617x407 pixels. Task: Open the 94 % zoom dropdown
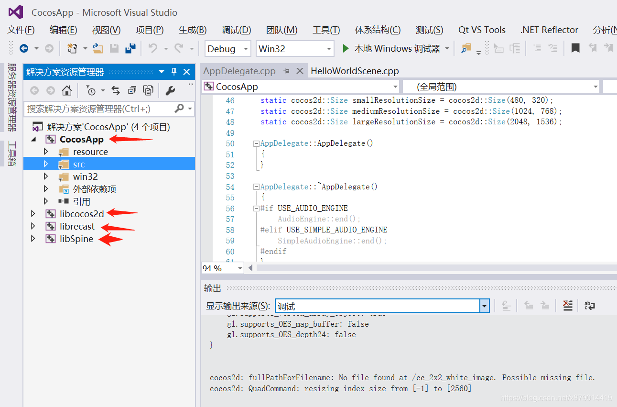pyautogui.click(x=239, y=268)
